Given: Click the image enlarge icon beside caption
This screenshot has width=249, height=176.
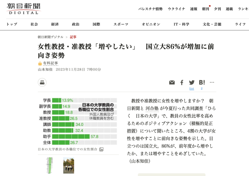Looking at the screenshot, I should 101,149.
